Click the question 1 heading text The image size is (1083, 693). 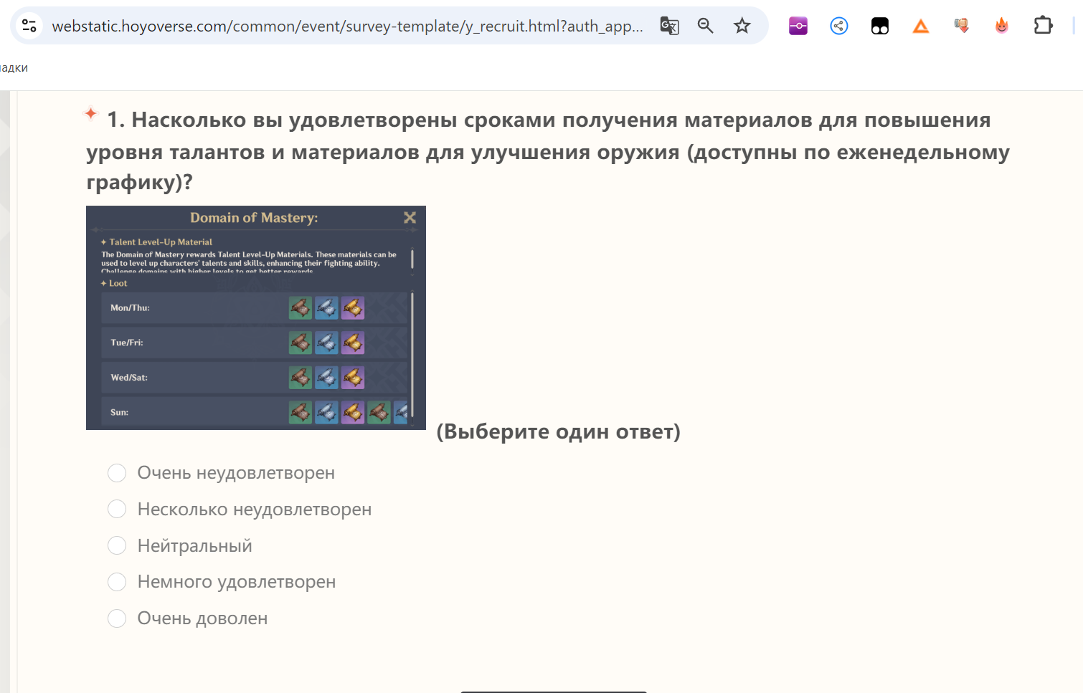pyautogui.click(x=548, y=150)
